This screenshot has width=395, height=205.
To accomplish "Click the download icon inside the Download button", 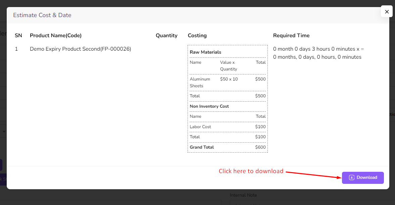I will 351,177.
